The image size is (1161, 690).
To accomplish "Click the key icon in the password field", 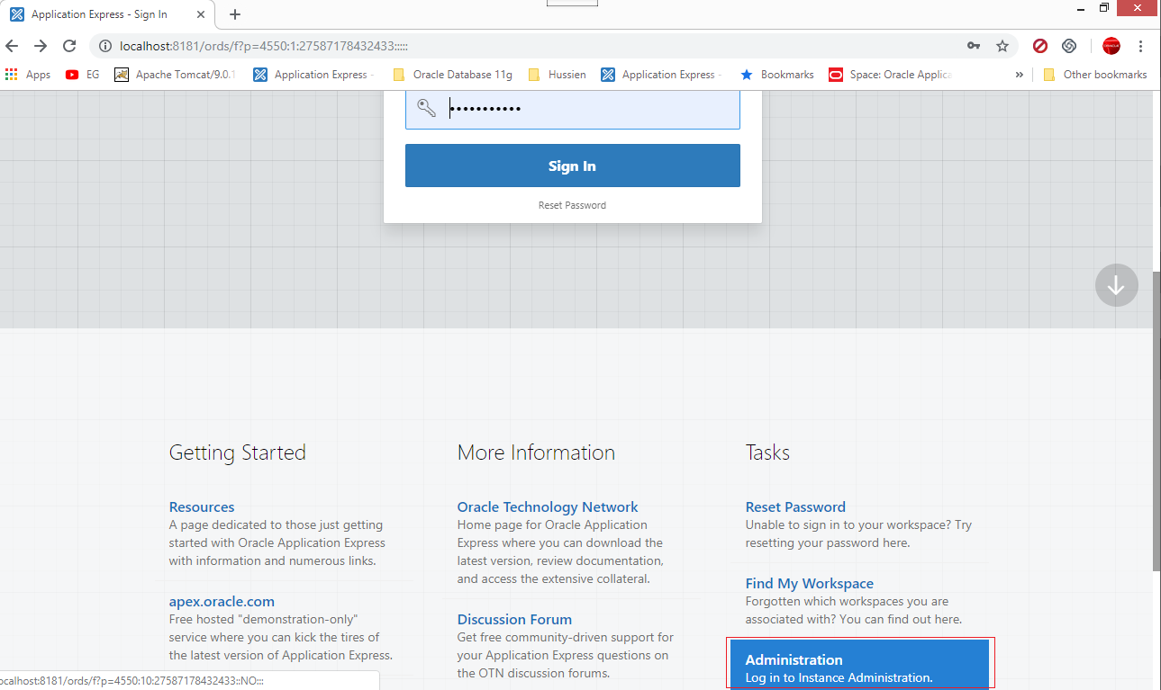I will pos(424,108).
